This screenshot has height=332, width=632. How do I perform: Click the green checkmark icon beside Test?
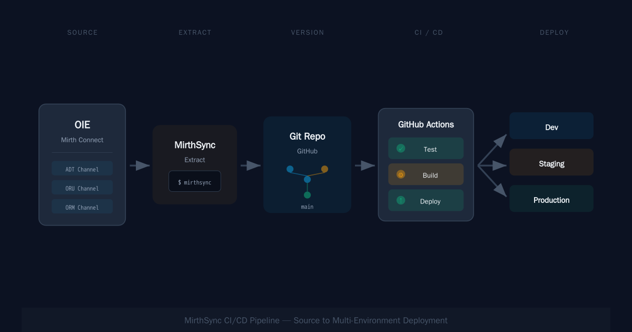point(401,149)
